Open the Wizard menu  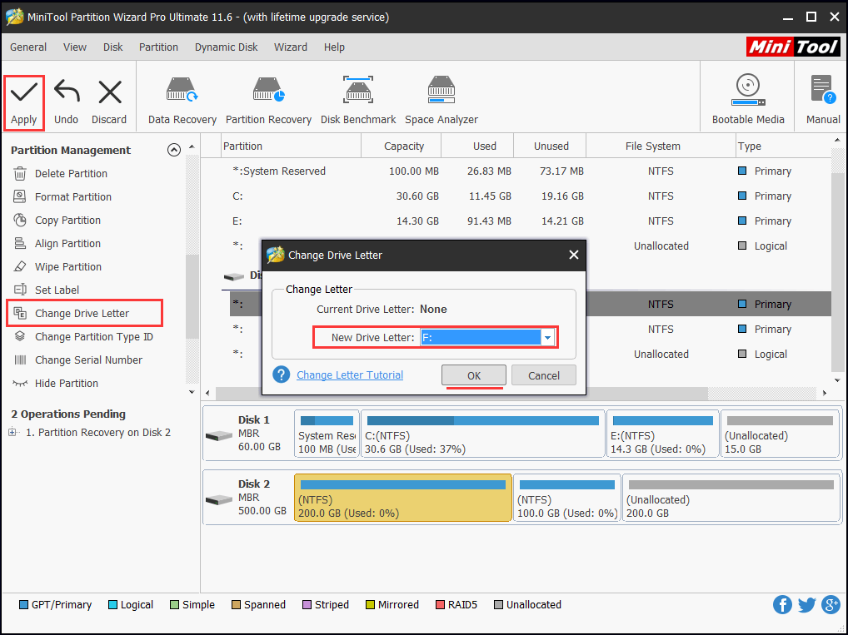pyautogui.click(x=291, y=47)
